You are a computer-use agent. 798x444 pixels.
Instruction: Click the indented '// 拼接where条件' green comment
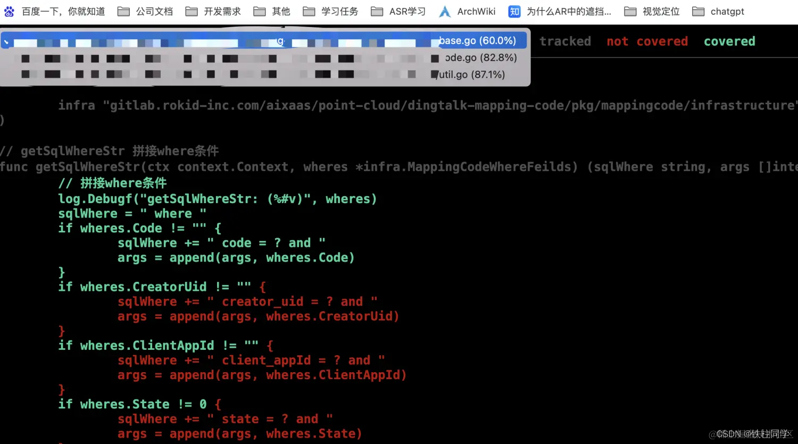pos(112,183)
